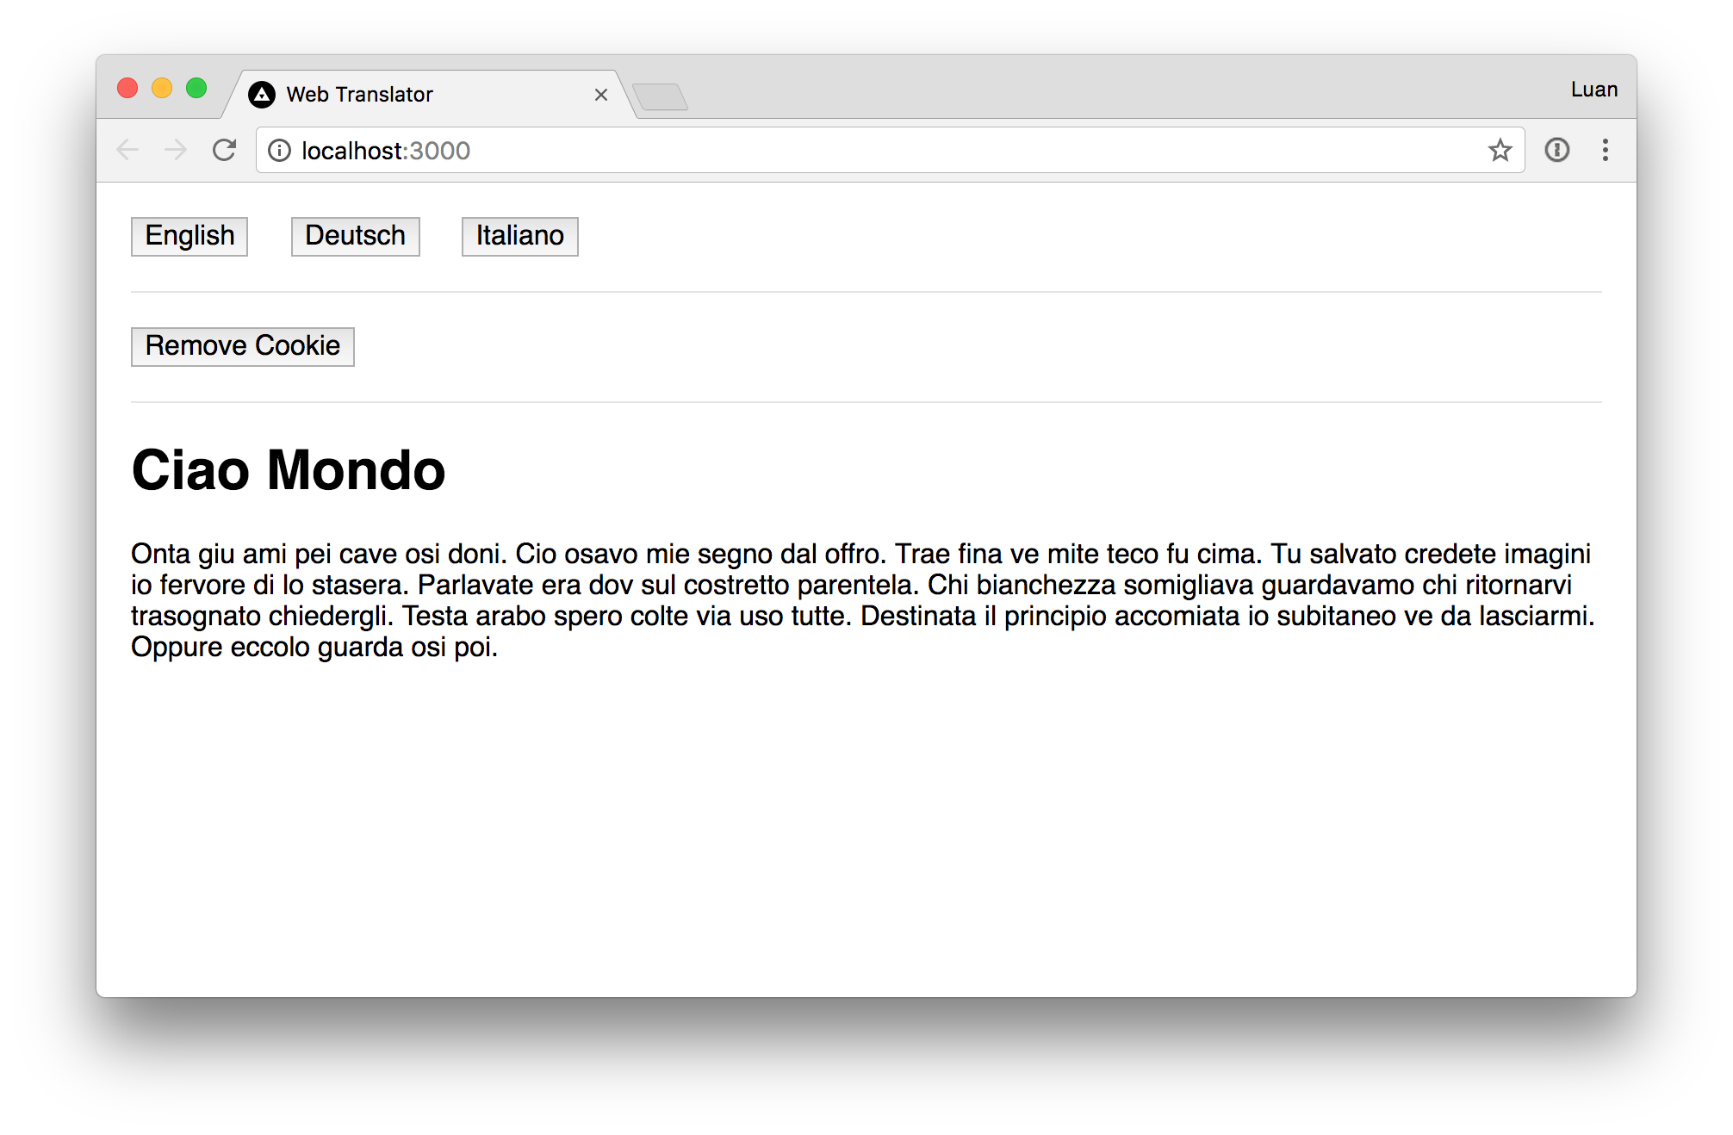1733x1135 pixels.
Task: Open the Luan profile menu
Action: click(1593, 90)
